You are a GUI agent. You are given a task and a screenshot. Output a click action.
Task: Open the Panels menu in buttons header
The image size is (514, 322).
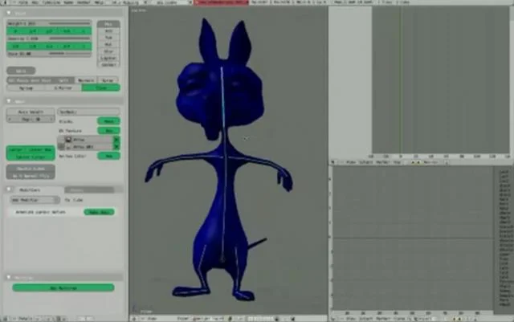click(x=25, y=319)
